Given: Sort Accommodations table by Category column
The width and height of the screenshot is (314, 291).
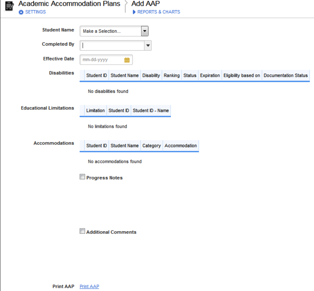Looking at the screenshot, I should (152, 145).
